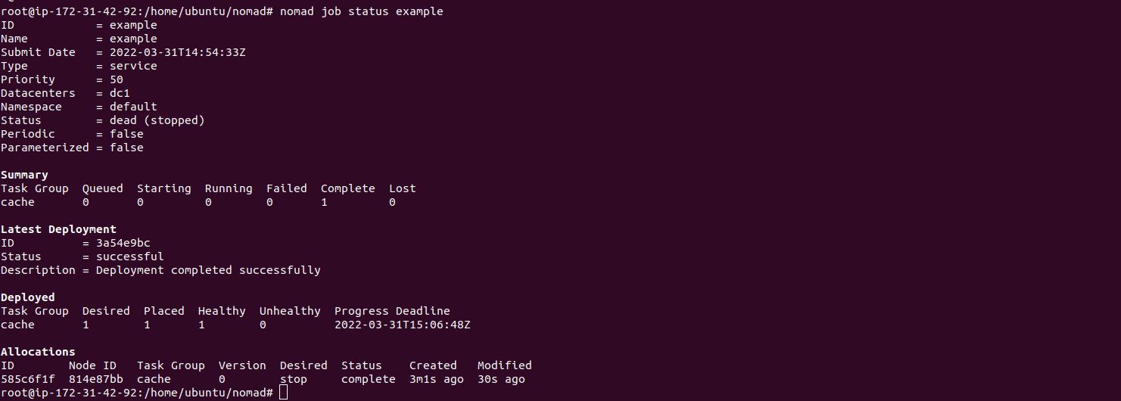Click 'Deployment completed successfully' description text
1121x401 pixels.
(208, 270)
